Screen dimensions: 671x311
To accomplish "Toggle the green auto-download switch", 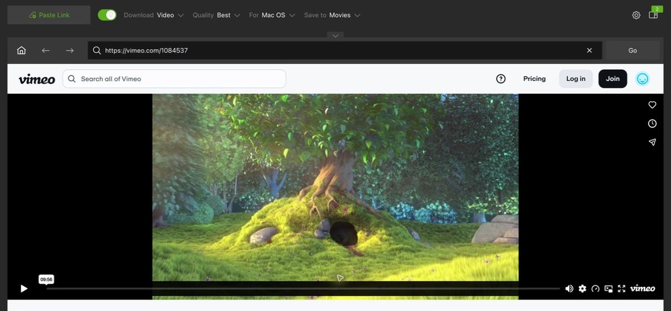I will [107, 15].
